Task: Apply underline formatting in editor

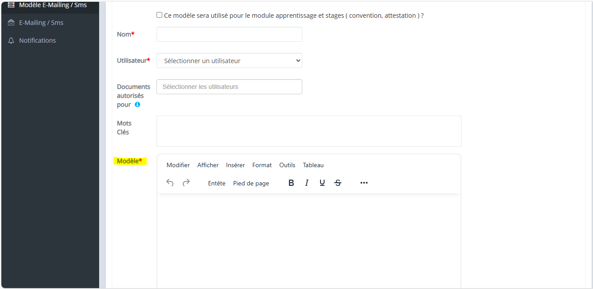Action: click(x=322, y=183)
